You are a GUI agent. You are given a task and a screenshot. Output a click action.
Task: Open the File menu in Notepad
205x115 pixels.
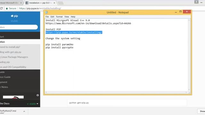coord(47,17)
